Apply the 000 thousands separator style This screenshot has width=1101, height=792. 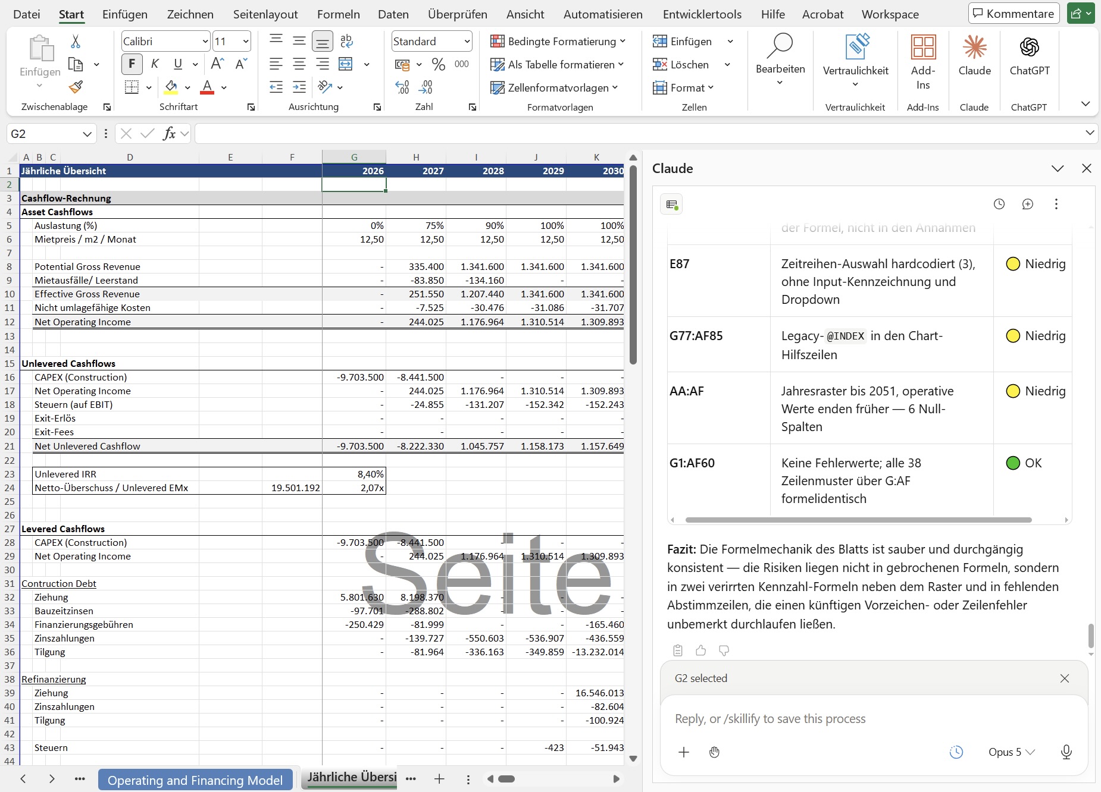click(462, 64)
